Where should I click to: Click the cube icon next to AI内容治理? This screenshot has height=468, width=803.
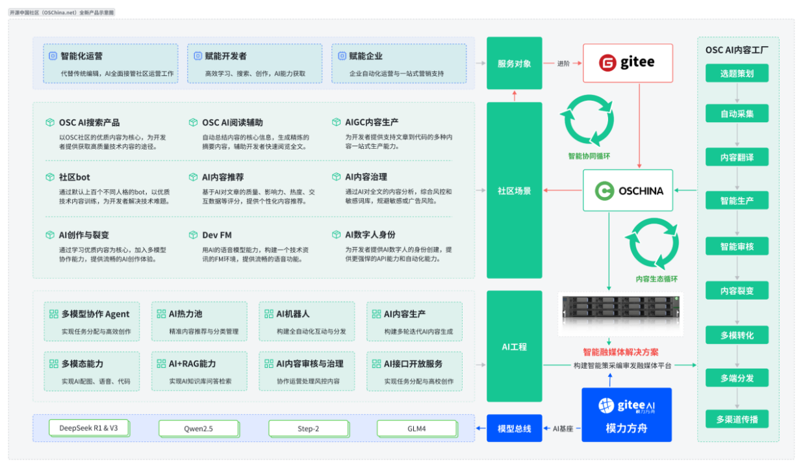point(336,176)
